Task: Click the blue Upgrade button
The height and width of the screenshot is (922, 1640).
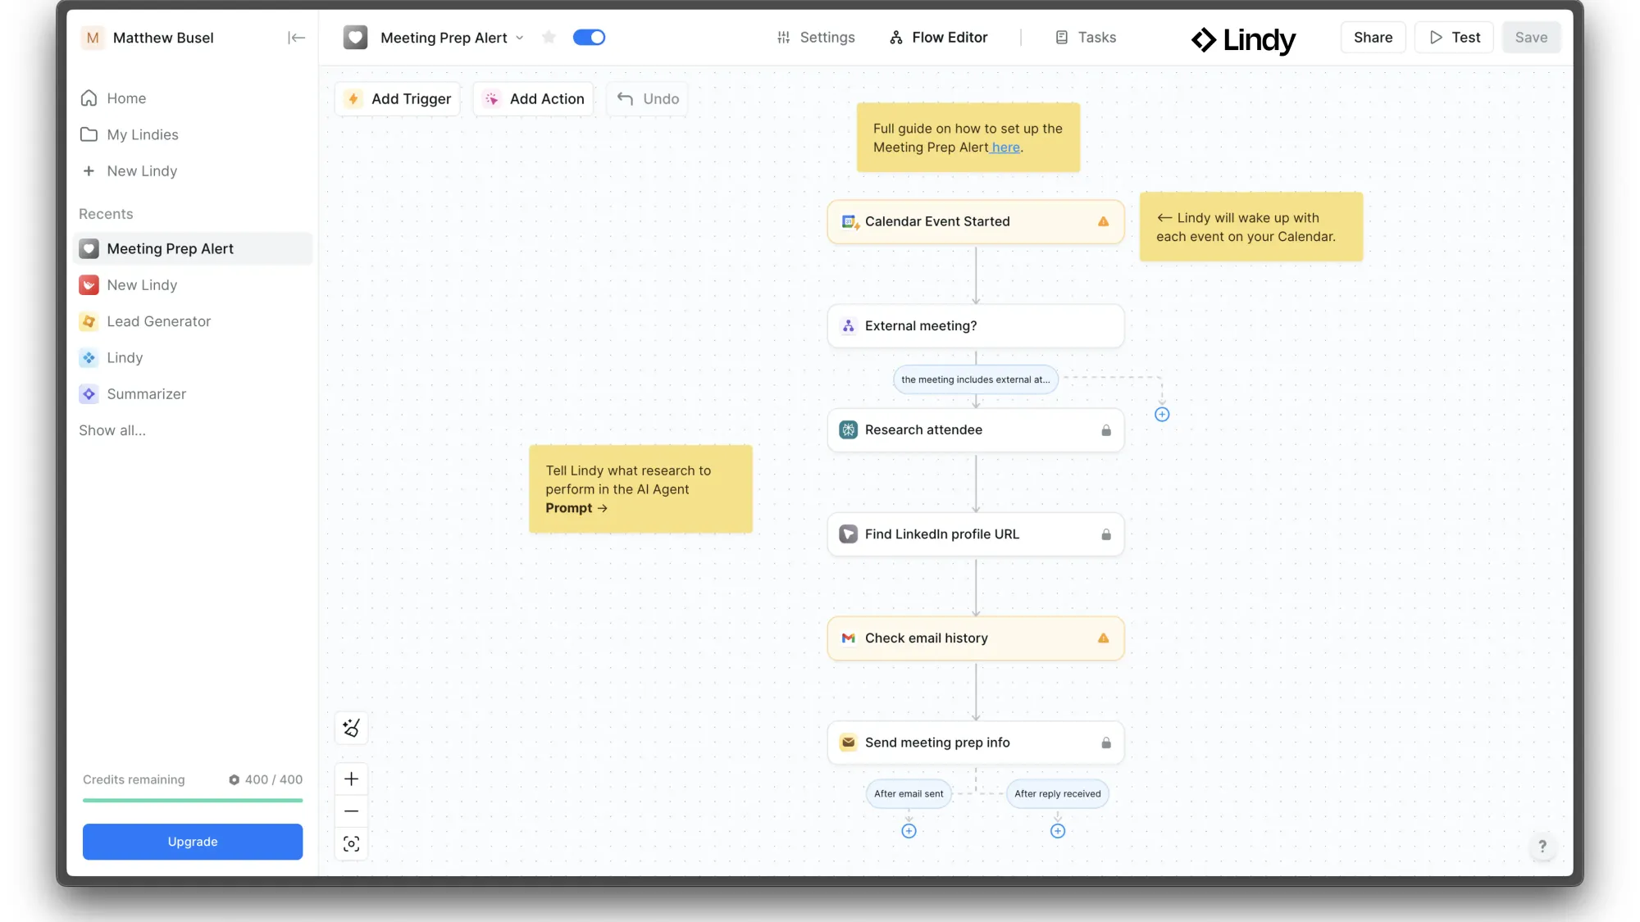Action: (x=193, y=842)
